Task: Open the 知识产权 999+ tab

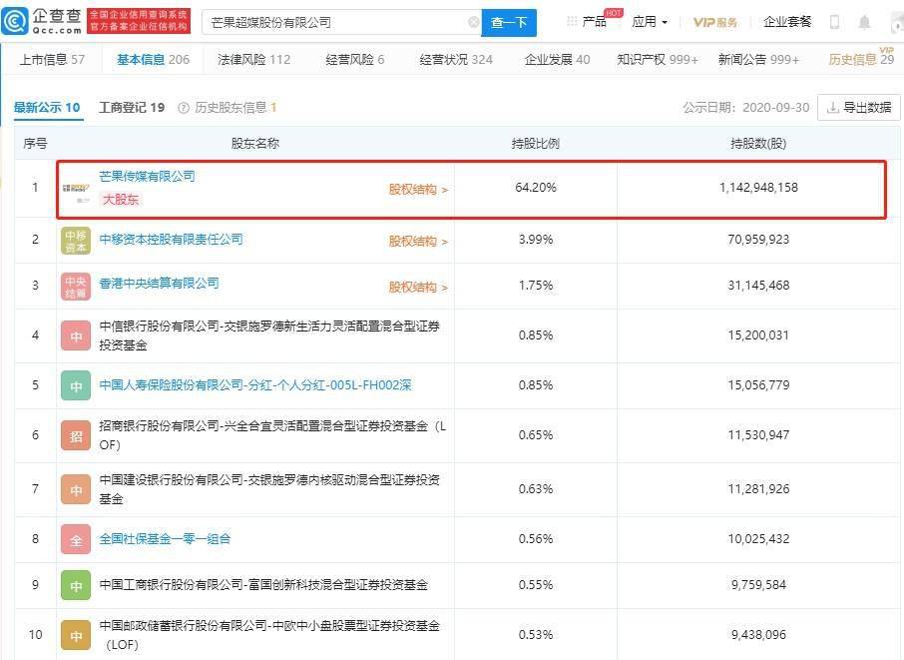Action: [x=658, y=60]
